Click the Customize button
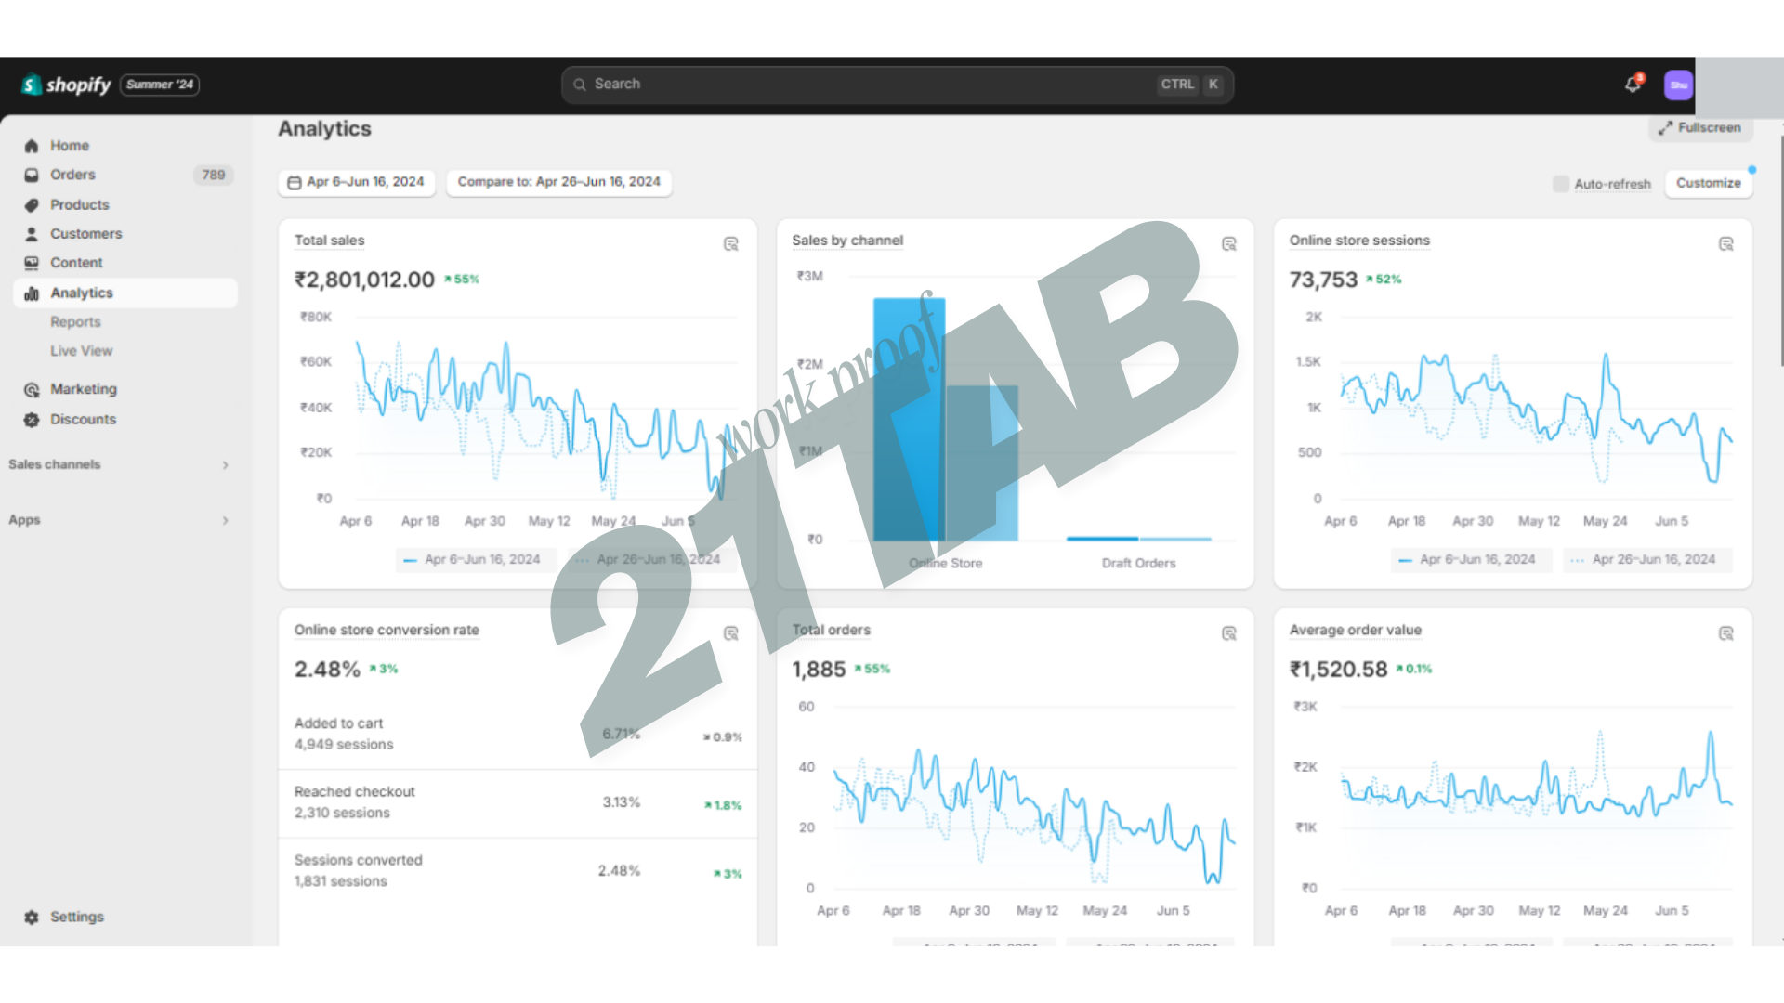Screen dimensions: 1784x1003 pyautogui.click(x=1708, y=183)
